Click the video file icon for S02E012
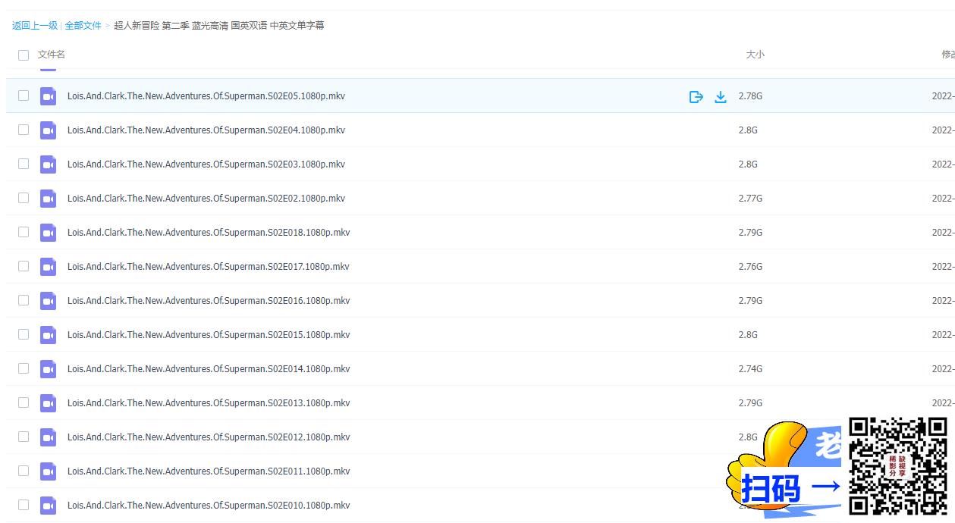955x523 pixels. tap(49, 437)
